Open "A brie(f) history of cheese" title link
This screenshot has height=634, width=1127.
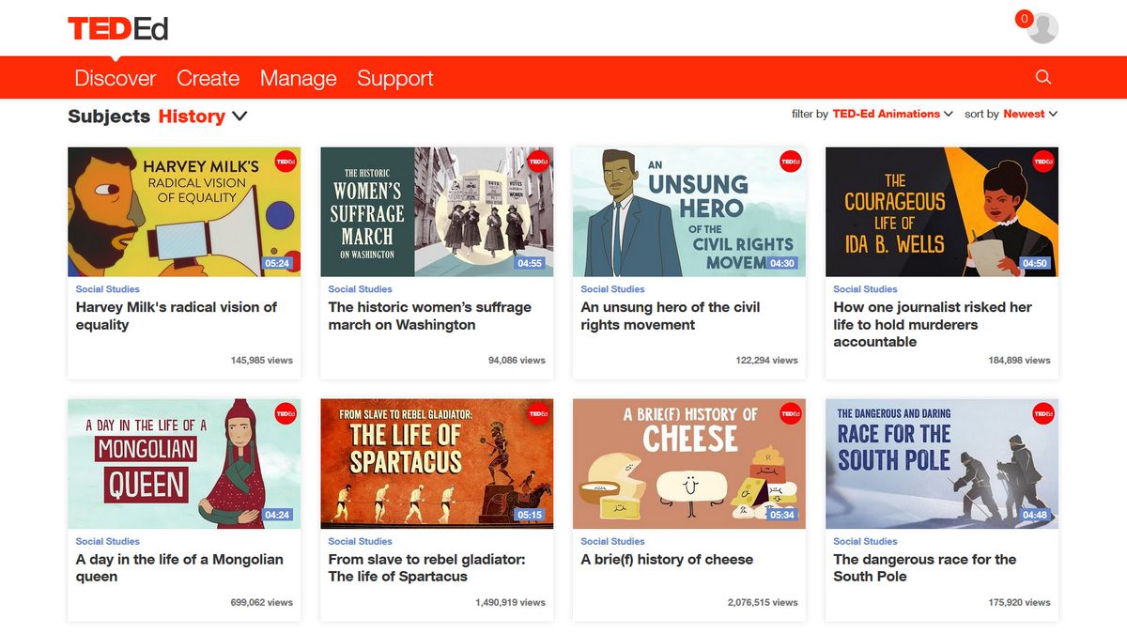[x=667, y=559]
